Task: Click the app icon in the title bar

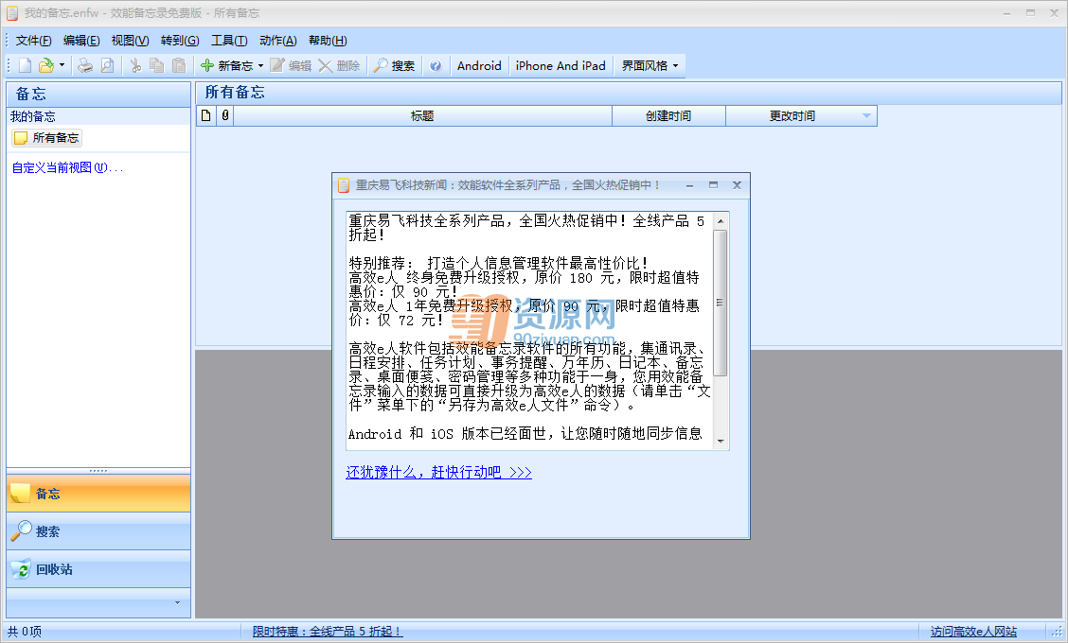Action: 12,13
